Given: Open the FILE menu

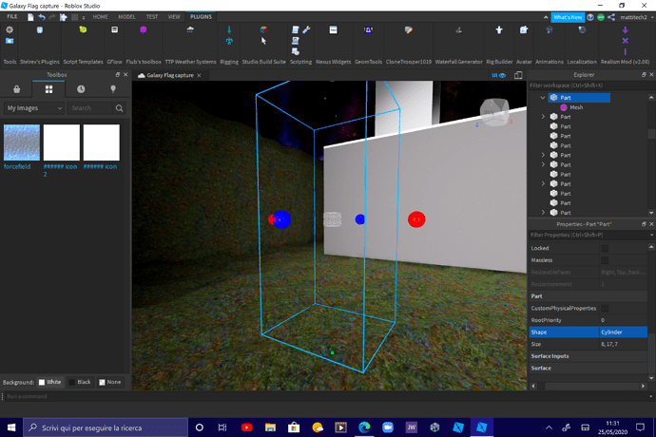Looking at the screenshot, I should [12, 17].
